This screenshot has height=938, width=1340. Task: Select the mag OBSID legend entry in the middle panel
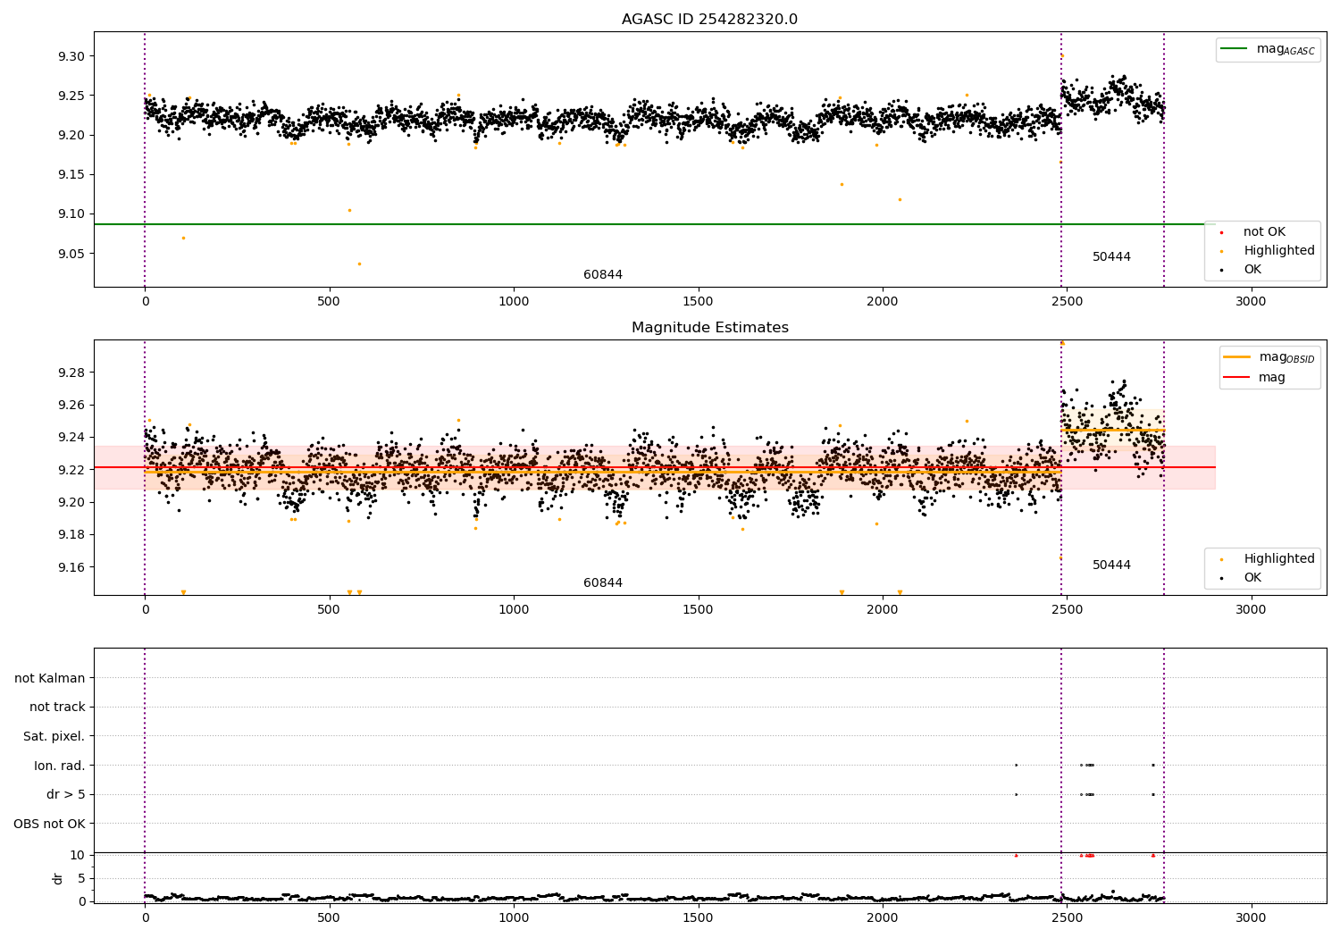click(x=1269, y=357)
